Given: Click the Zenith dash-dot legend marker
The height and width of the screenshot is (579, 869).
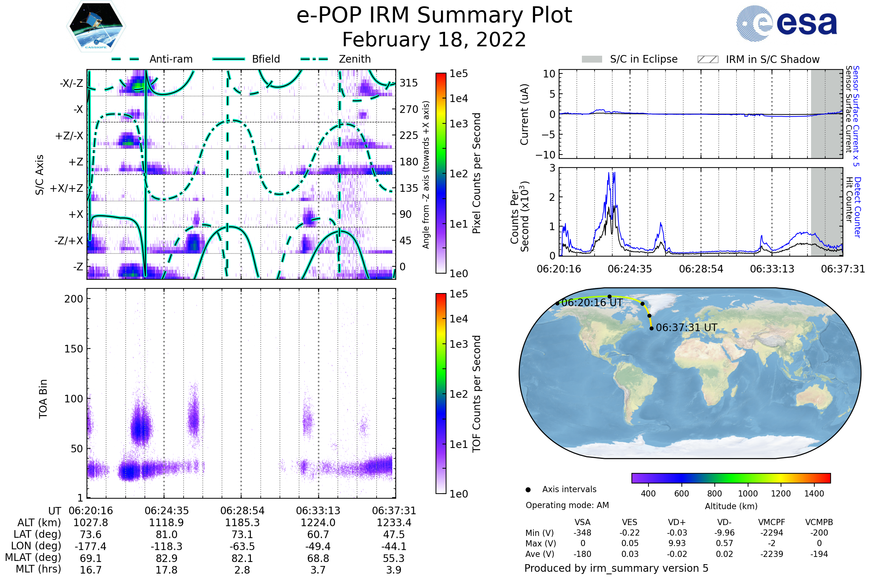Looking at the screenshot, I should [x=314, y=59].
